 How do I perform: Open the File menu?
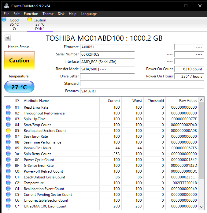[6, 14]
